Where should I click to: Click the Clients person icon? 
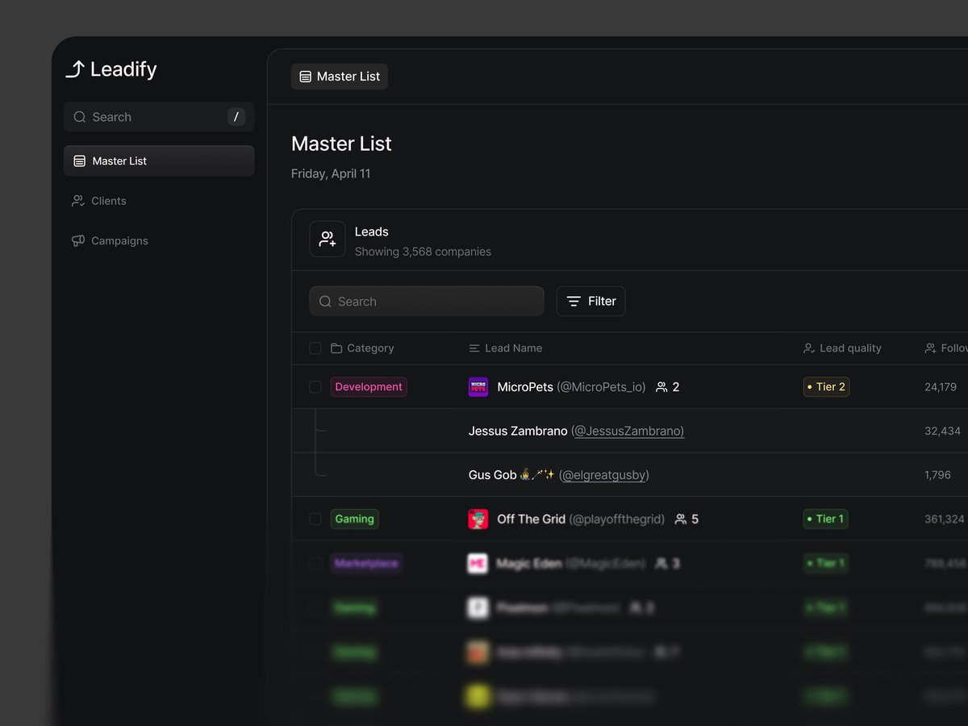78,201
